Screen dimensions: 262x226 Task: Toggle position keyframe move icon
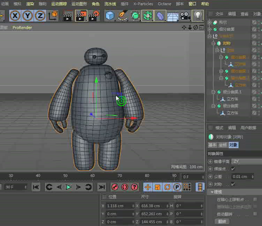point(148,187)
